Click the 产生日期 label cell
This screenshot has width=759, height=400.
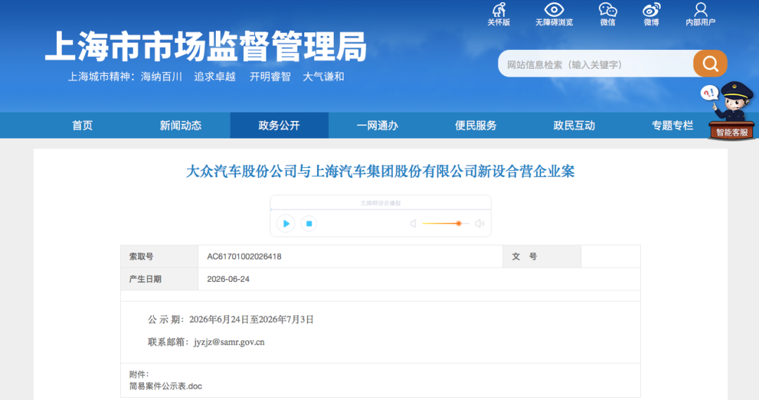coord(160,279)
